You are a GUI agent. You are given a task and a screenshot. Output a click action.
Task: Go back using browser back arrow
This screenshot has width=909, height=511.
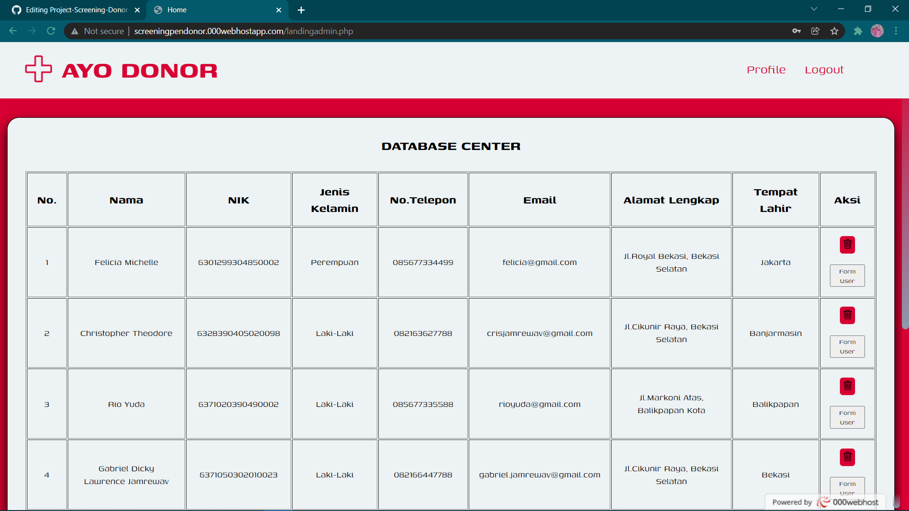(13, 31)
